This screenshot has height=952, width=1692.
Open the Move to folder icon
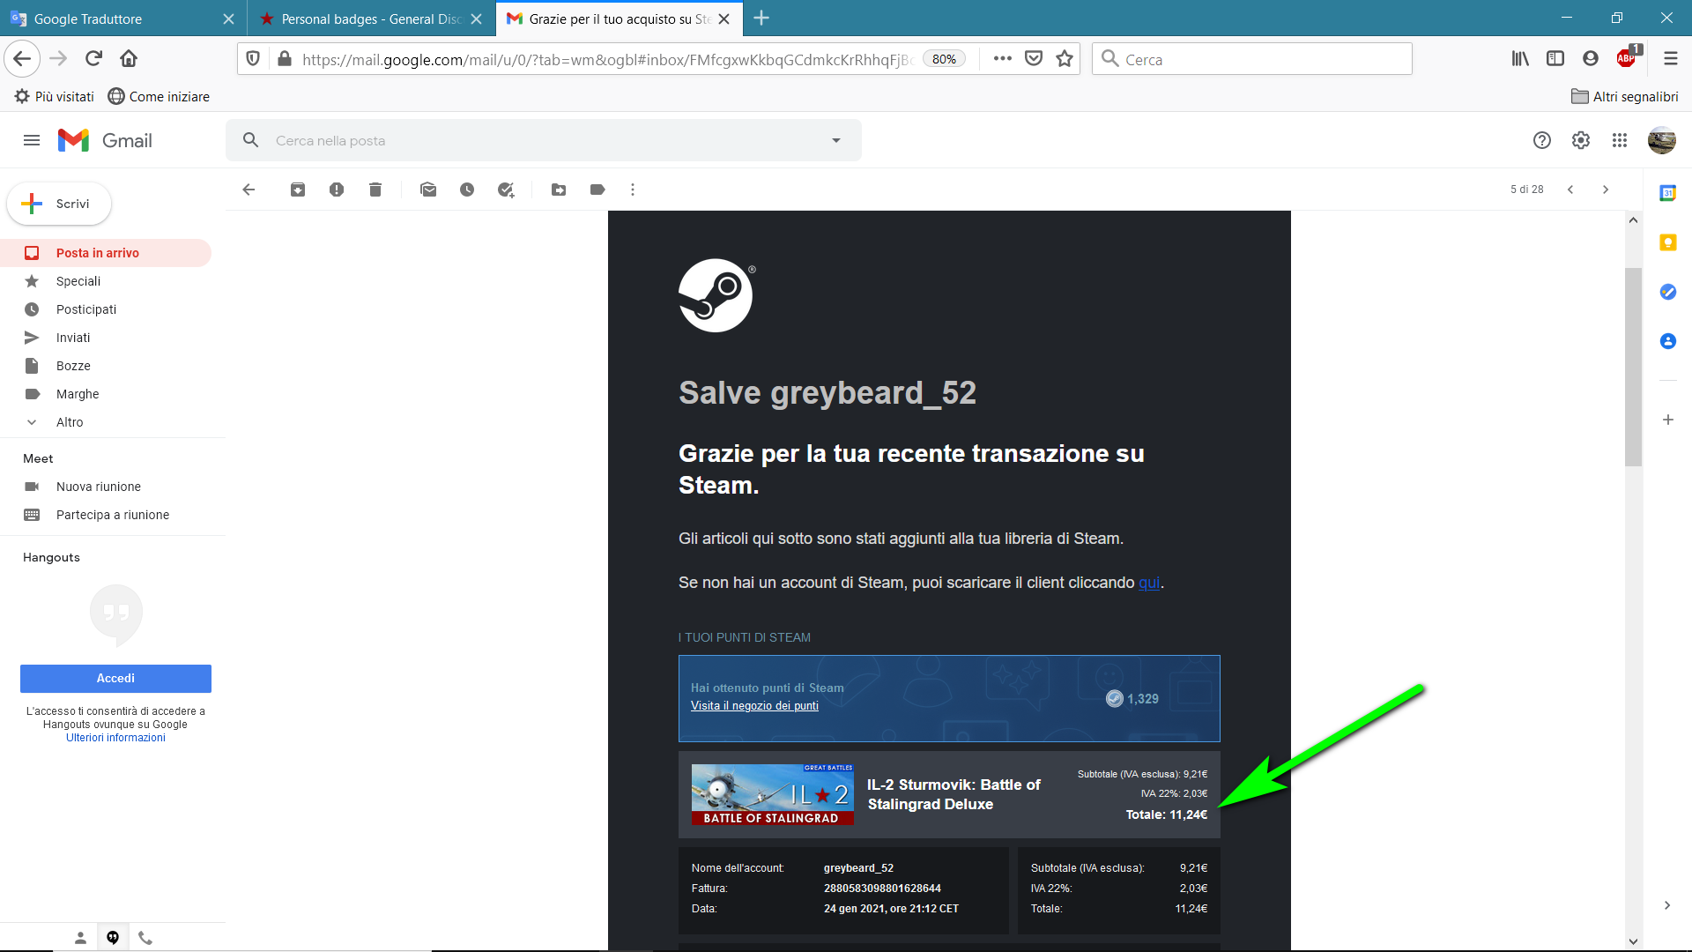point(559,190)
